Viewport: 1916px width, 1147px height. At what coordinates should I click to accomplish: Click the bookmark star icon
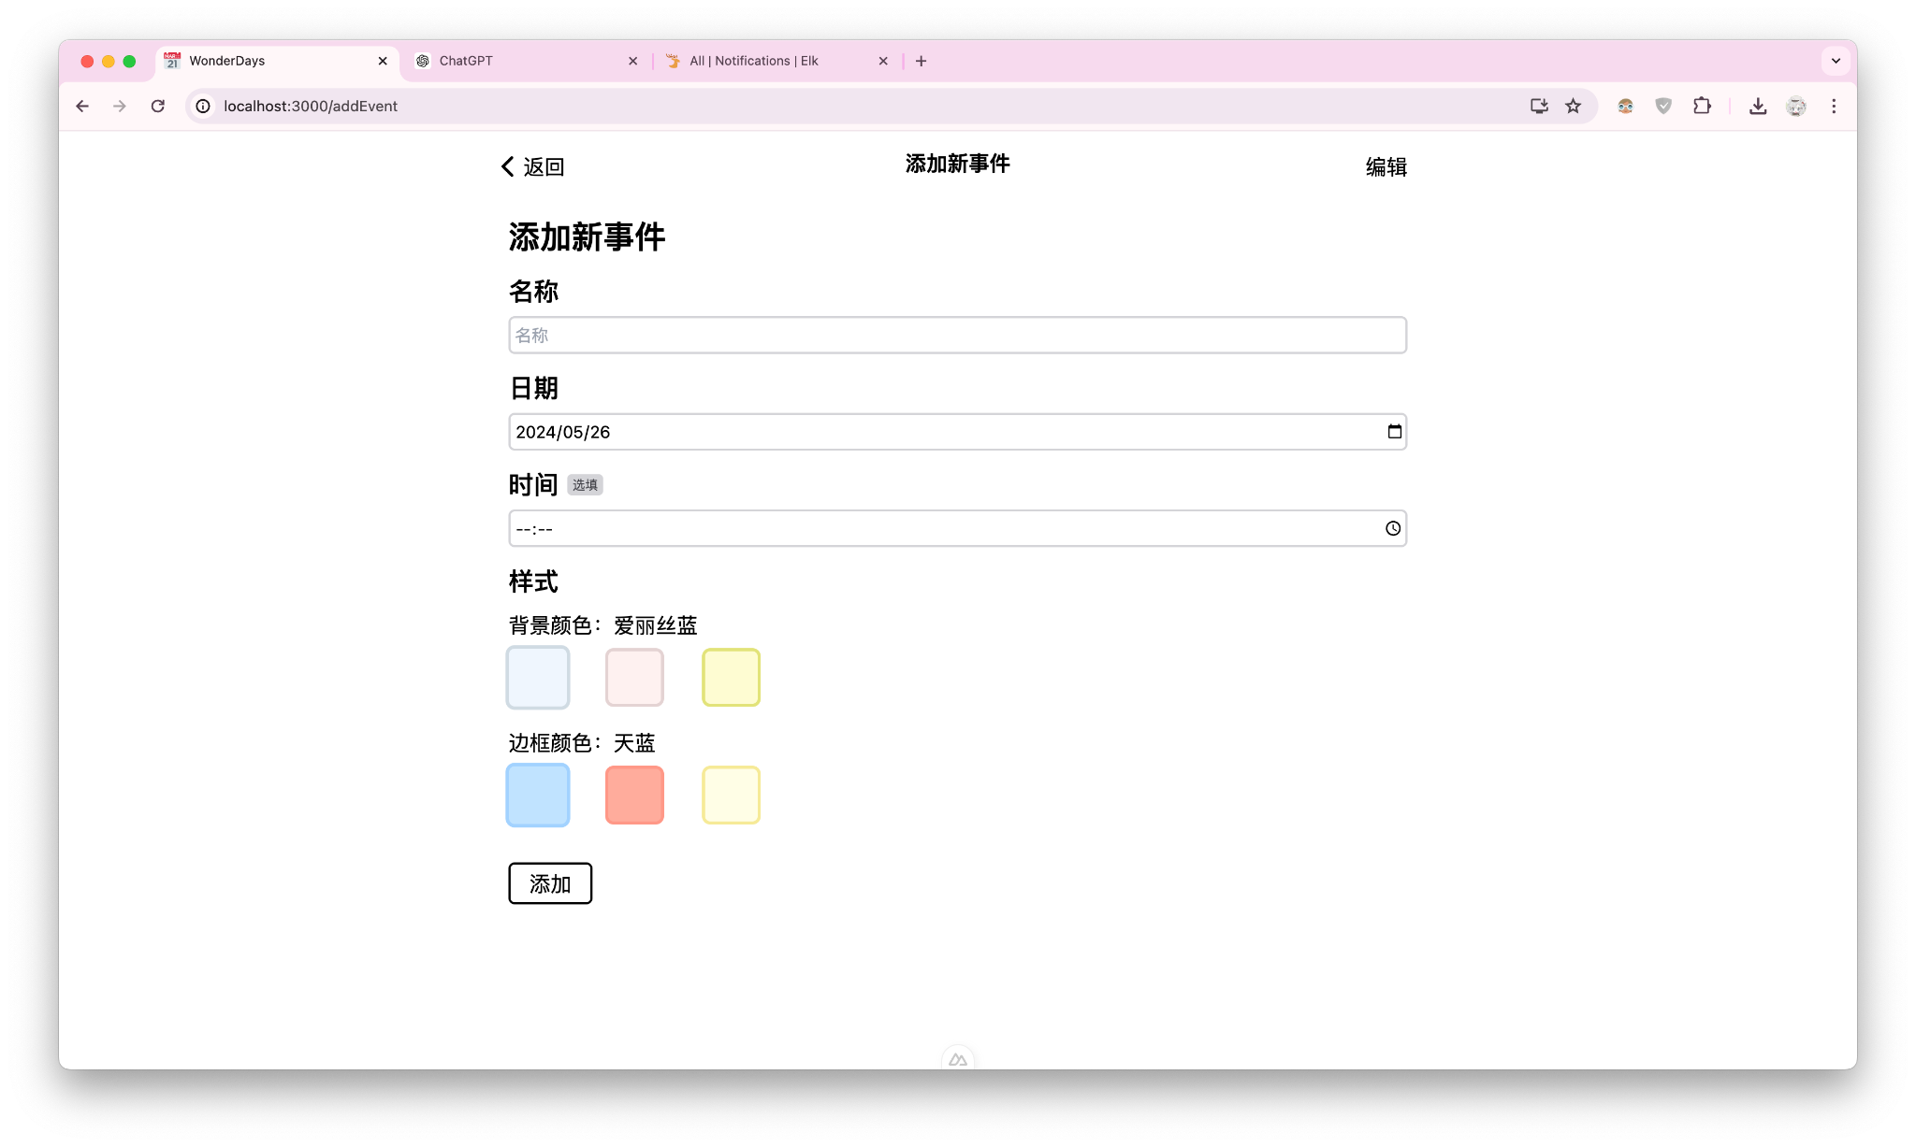click(x=1574, y=106)
